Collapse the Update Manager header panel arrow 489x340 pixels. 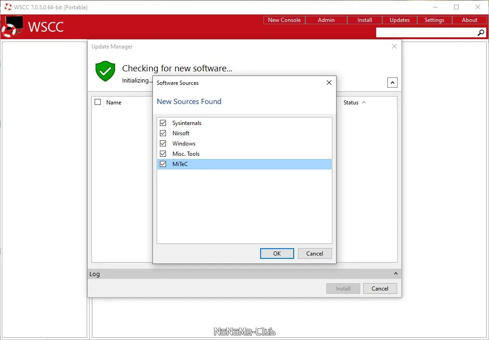click(393, 83)
